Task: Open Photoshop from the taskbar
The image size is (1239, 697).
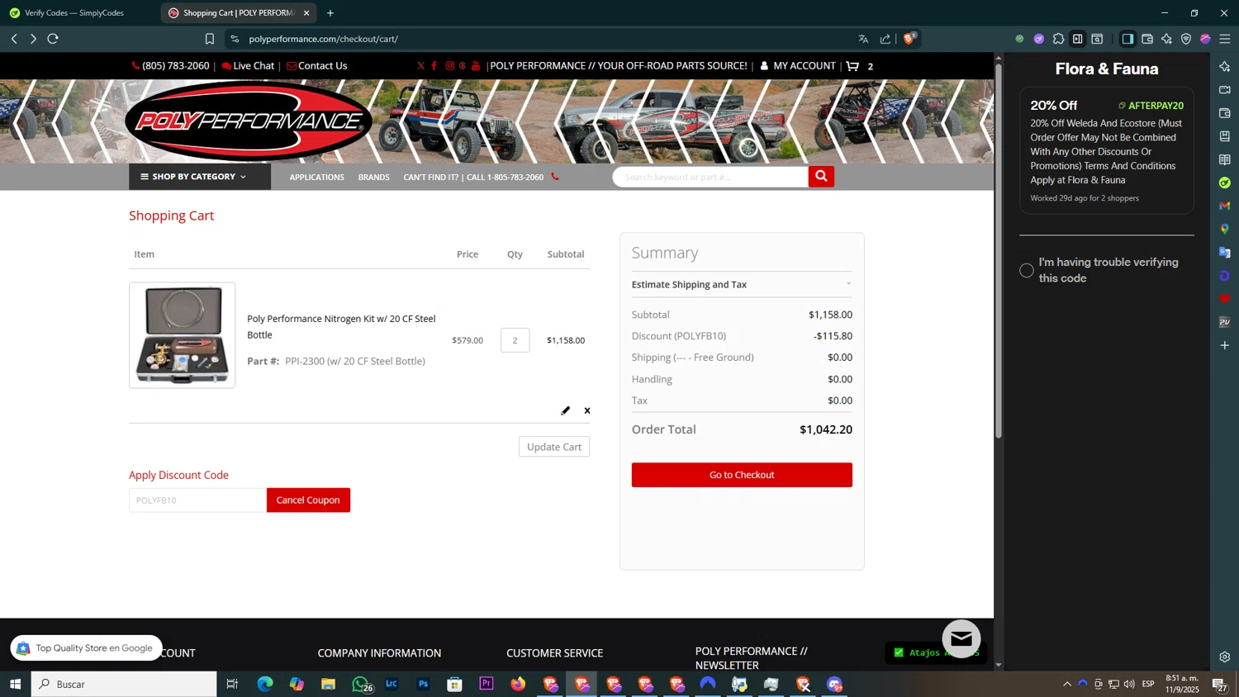Action: [423, 684]
